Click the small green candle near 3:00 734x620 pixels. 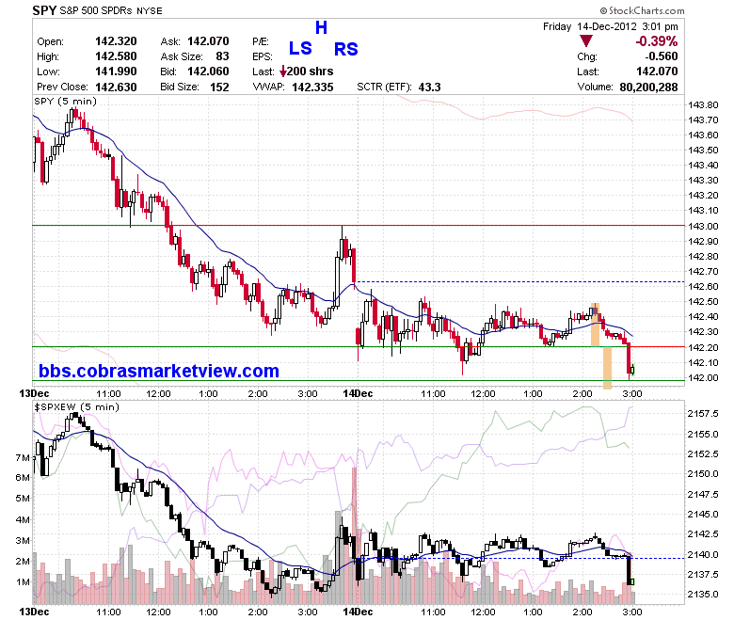click(633, 370)
